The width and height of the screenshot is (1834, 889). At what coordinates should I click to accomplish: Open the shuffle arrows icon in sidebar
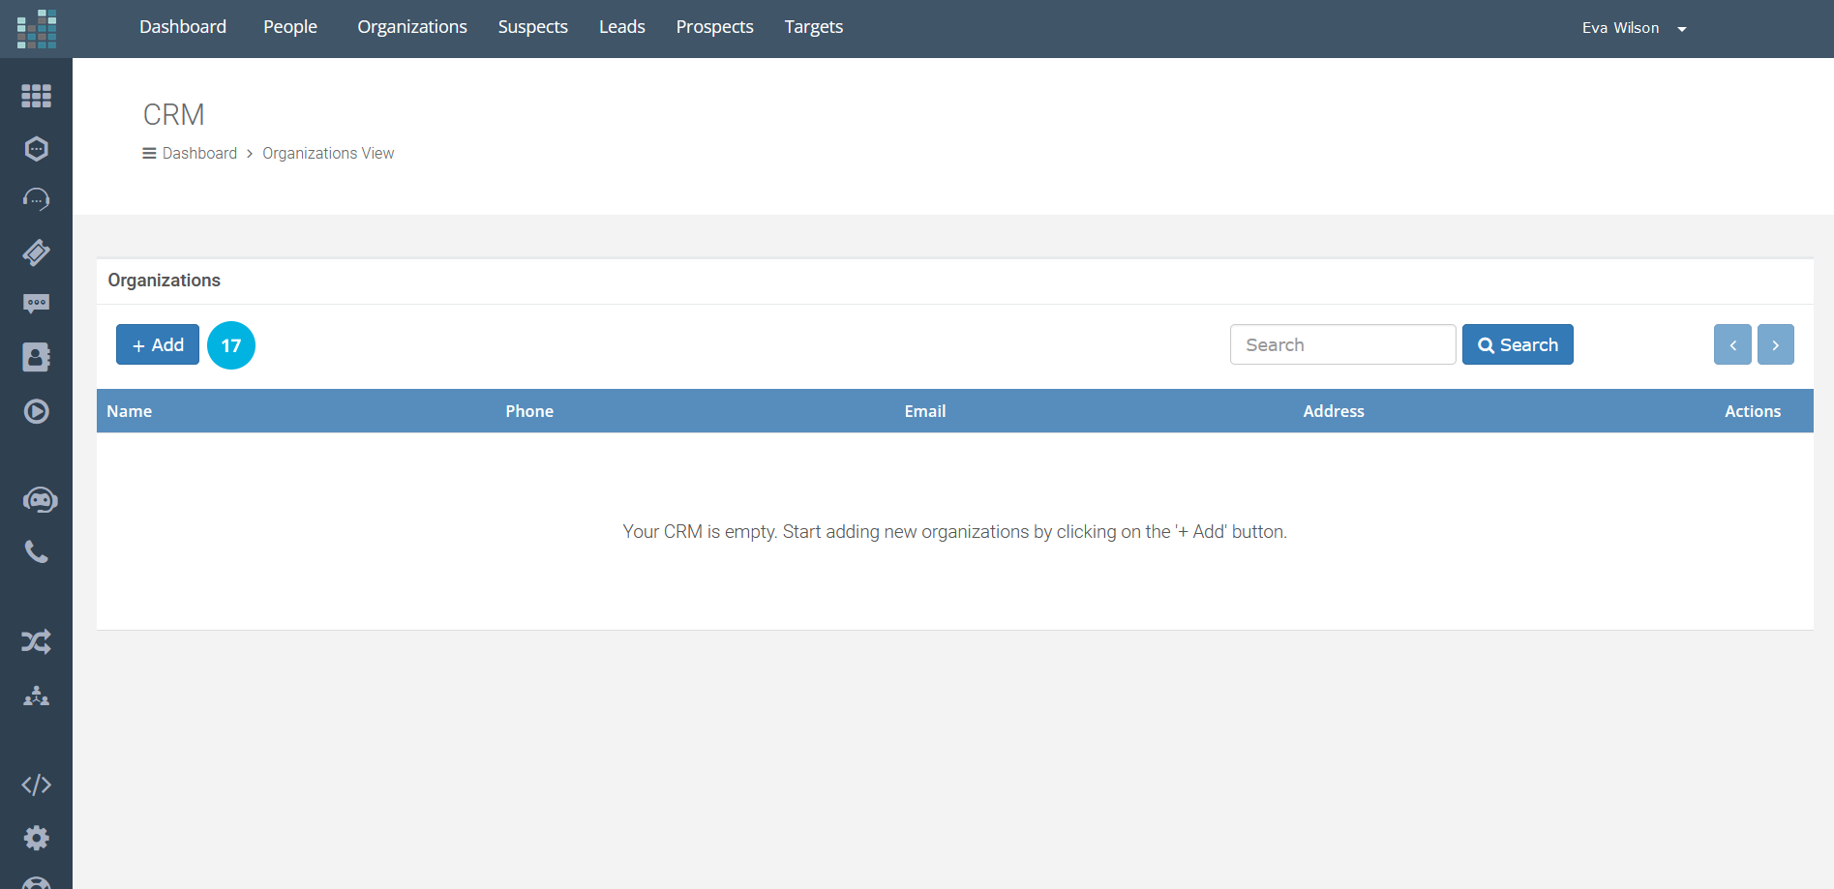37,641
